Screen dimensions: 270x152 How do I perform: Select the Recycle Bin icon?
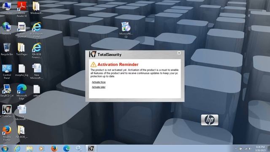pyautogui.click(x=7, y=49)
